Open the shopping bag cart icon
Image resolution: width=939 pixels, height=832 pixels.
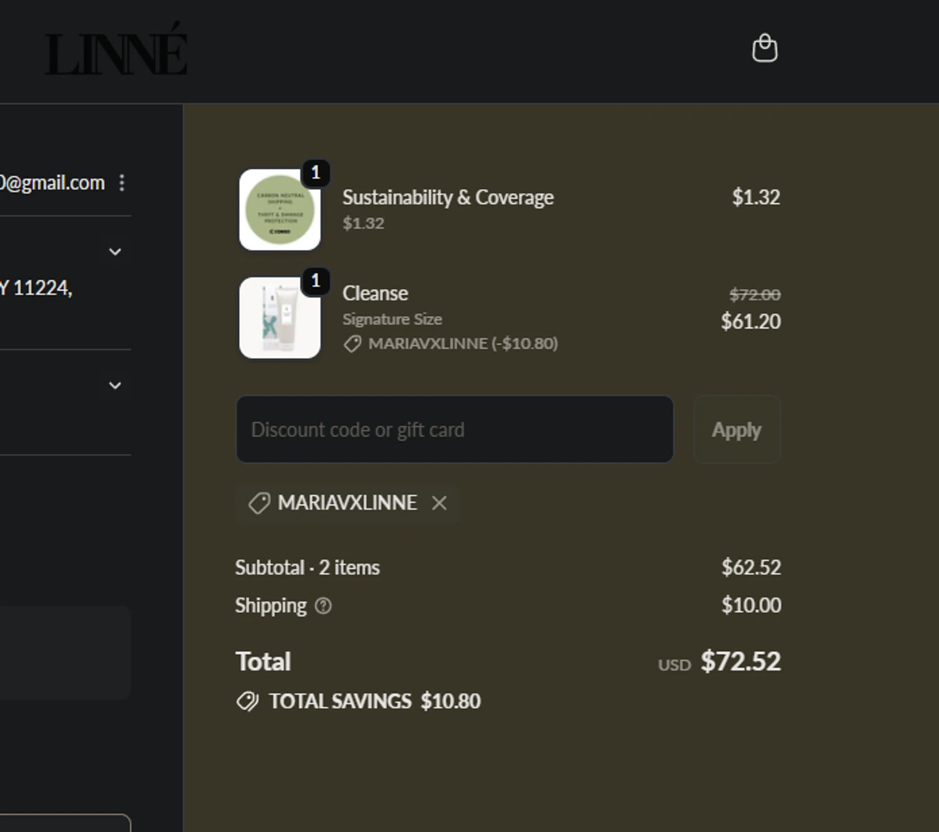(764, 48)
